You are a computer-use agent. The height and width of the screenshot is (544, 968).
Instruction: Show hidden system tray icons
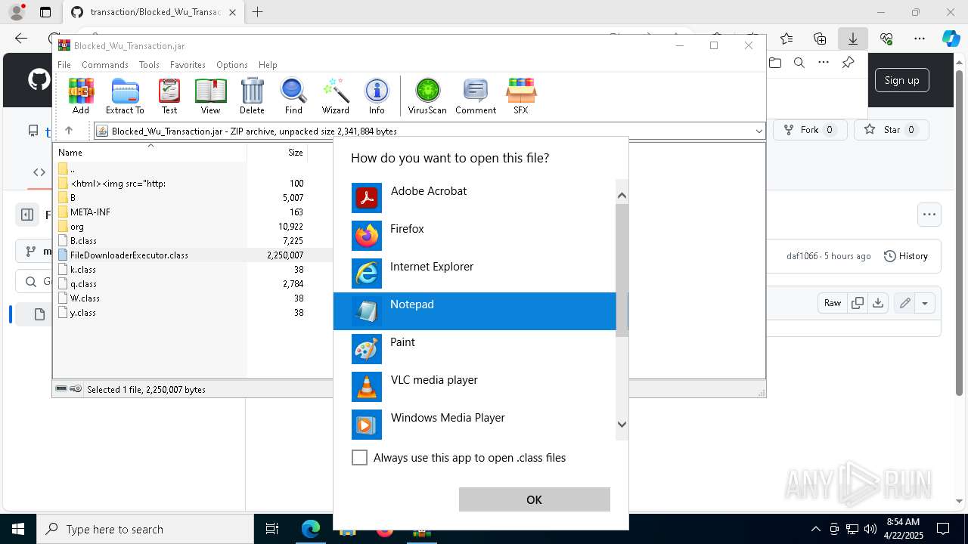815,529
